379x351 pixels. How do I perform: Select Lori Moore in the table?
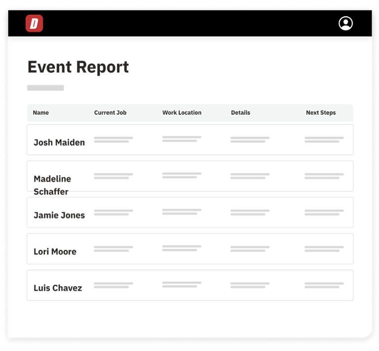click(55, 252)
